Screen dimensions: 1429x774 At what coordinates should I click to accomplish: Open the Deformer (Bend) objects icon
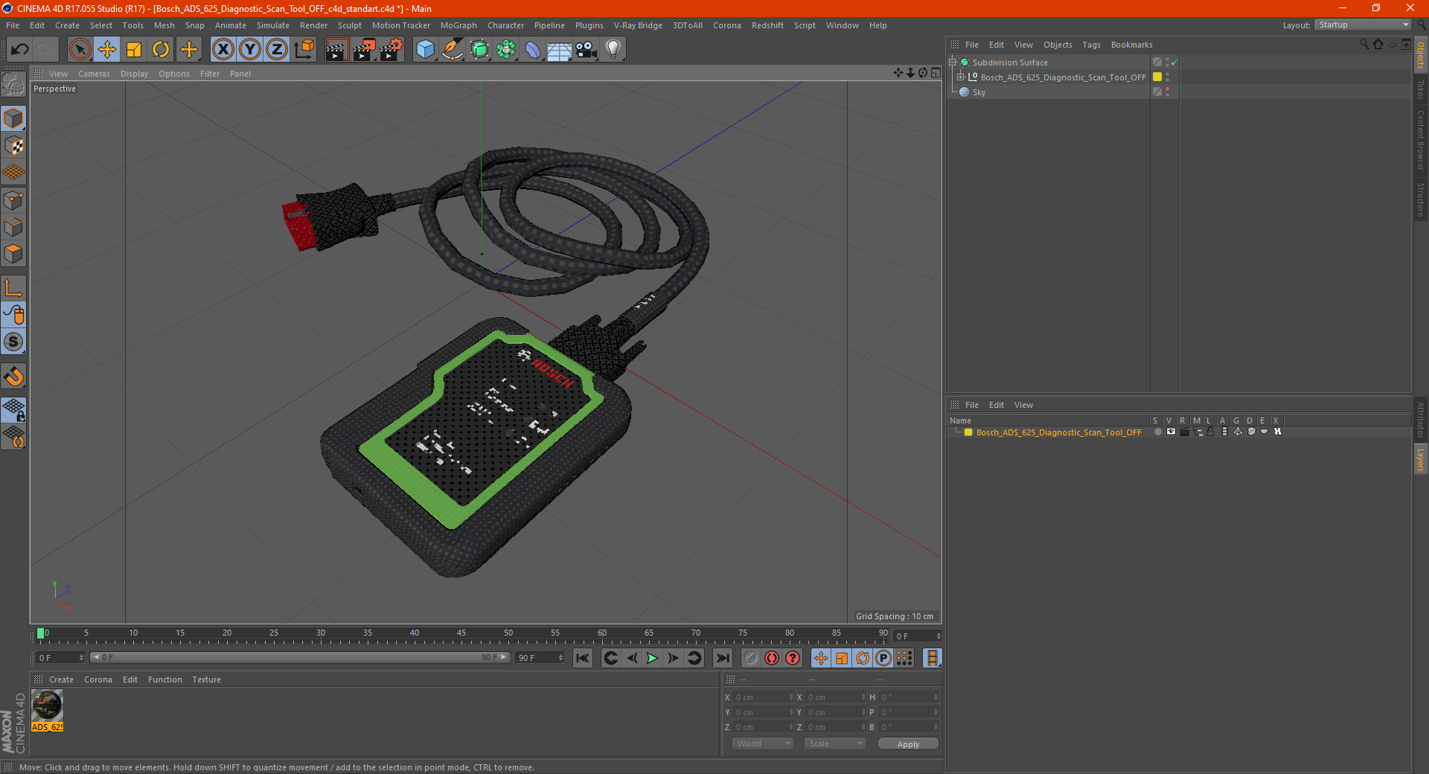tap(533, 50)
